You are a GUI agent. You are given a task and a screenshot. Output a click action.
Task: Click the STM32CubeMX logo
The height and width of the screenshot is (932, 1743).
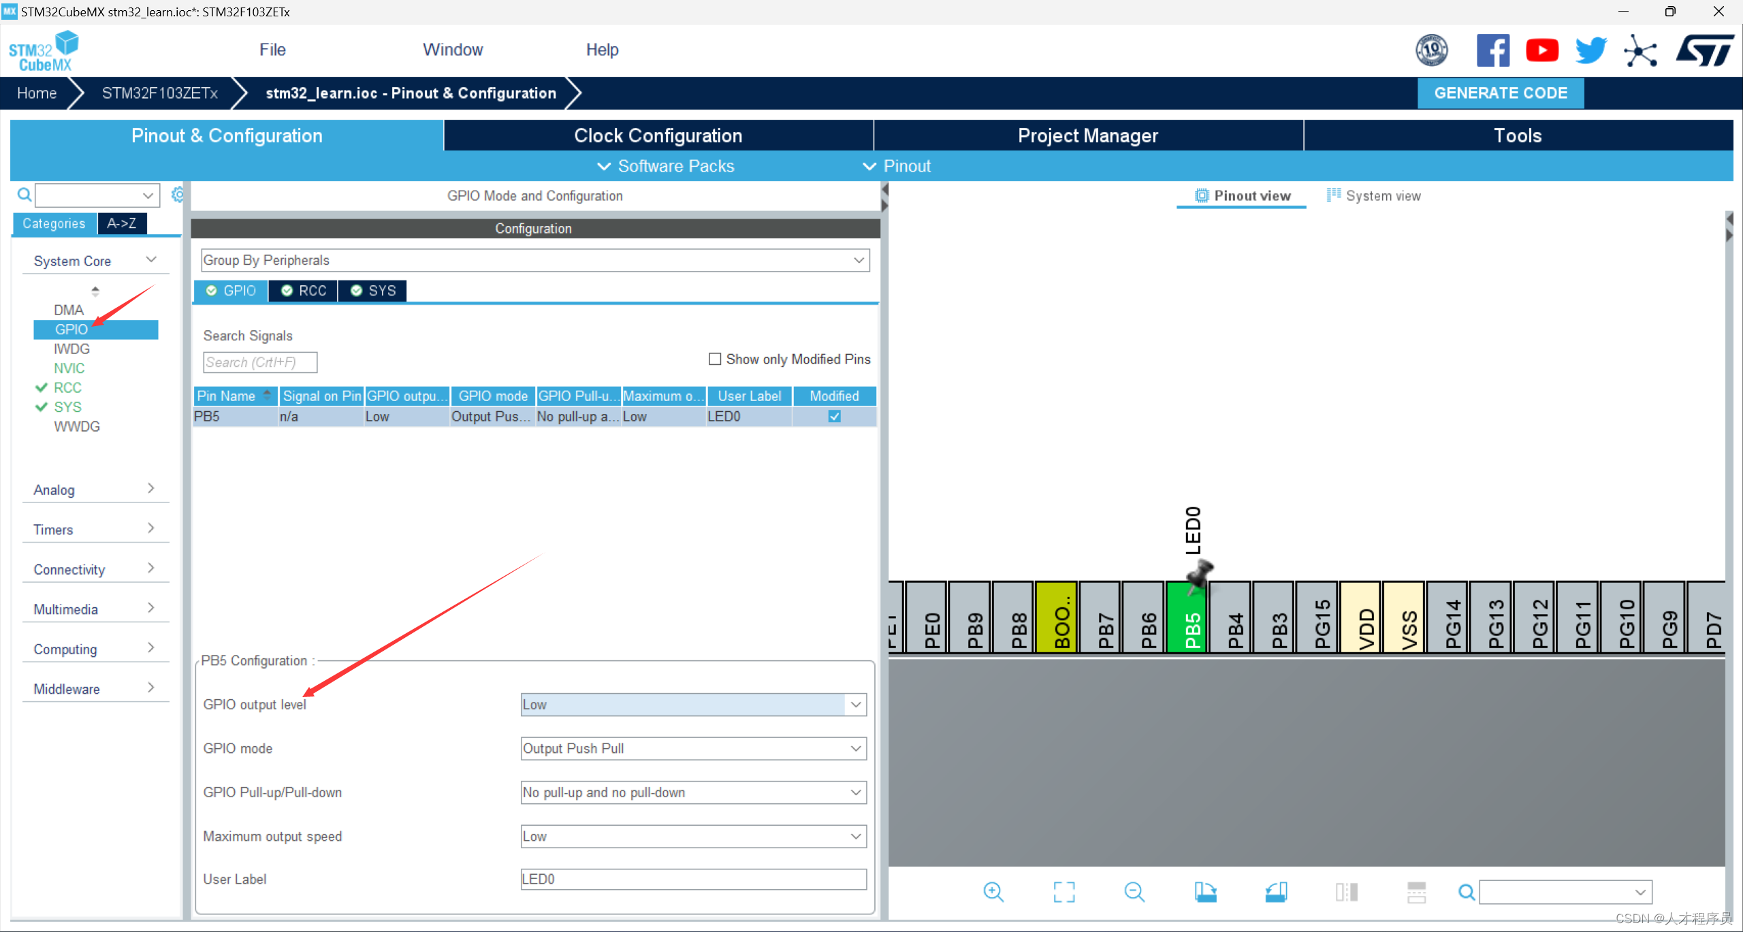pyautogui.click(x=44, y=51)
